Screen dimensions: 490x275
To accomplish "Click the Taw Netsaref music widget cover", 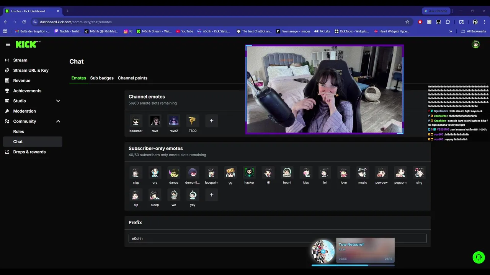I will coord(323,251).
